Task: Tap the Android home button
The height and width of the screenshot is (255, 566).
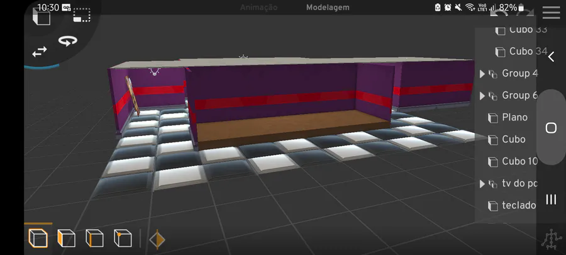Action: tap(551, 128)
